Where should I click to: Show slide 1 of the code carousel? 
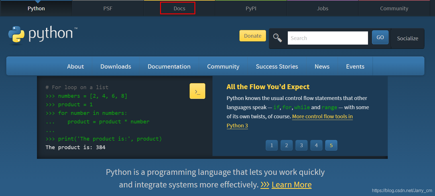pyautogui.click(x=272, y=145)
